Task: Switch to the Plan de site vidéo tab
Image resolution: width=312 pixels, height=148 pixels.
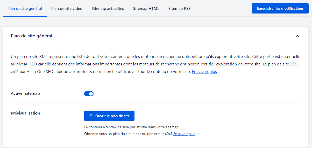Action: 67,9
